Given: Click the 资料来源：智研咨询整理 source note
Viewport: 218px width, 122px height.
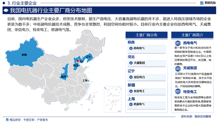Looking at the screenshot, I should (196, 117).
